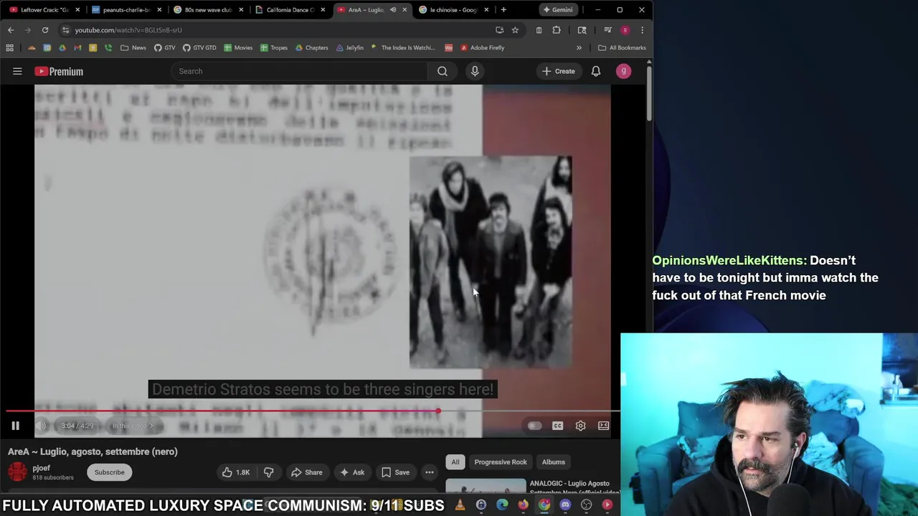Open a new browser tab with plus
918x516 pixels.
click(503, 10)
